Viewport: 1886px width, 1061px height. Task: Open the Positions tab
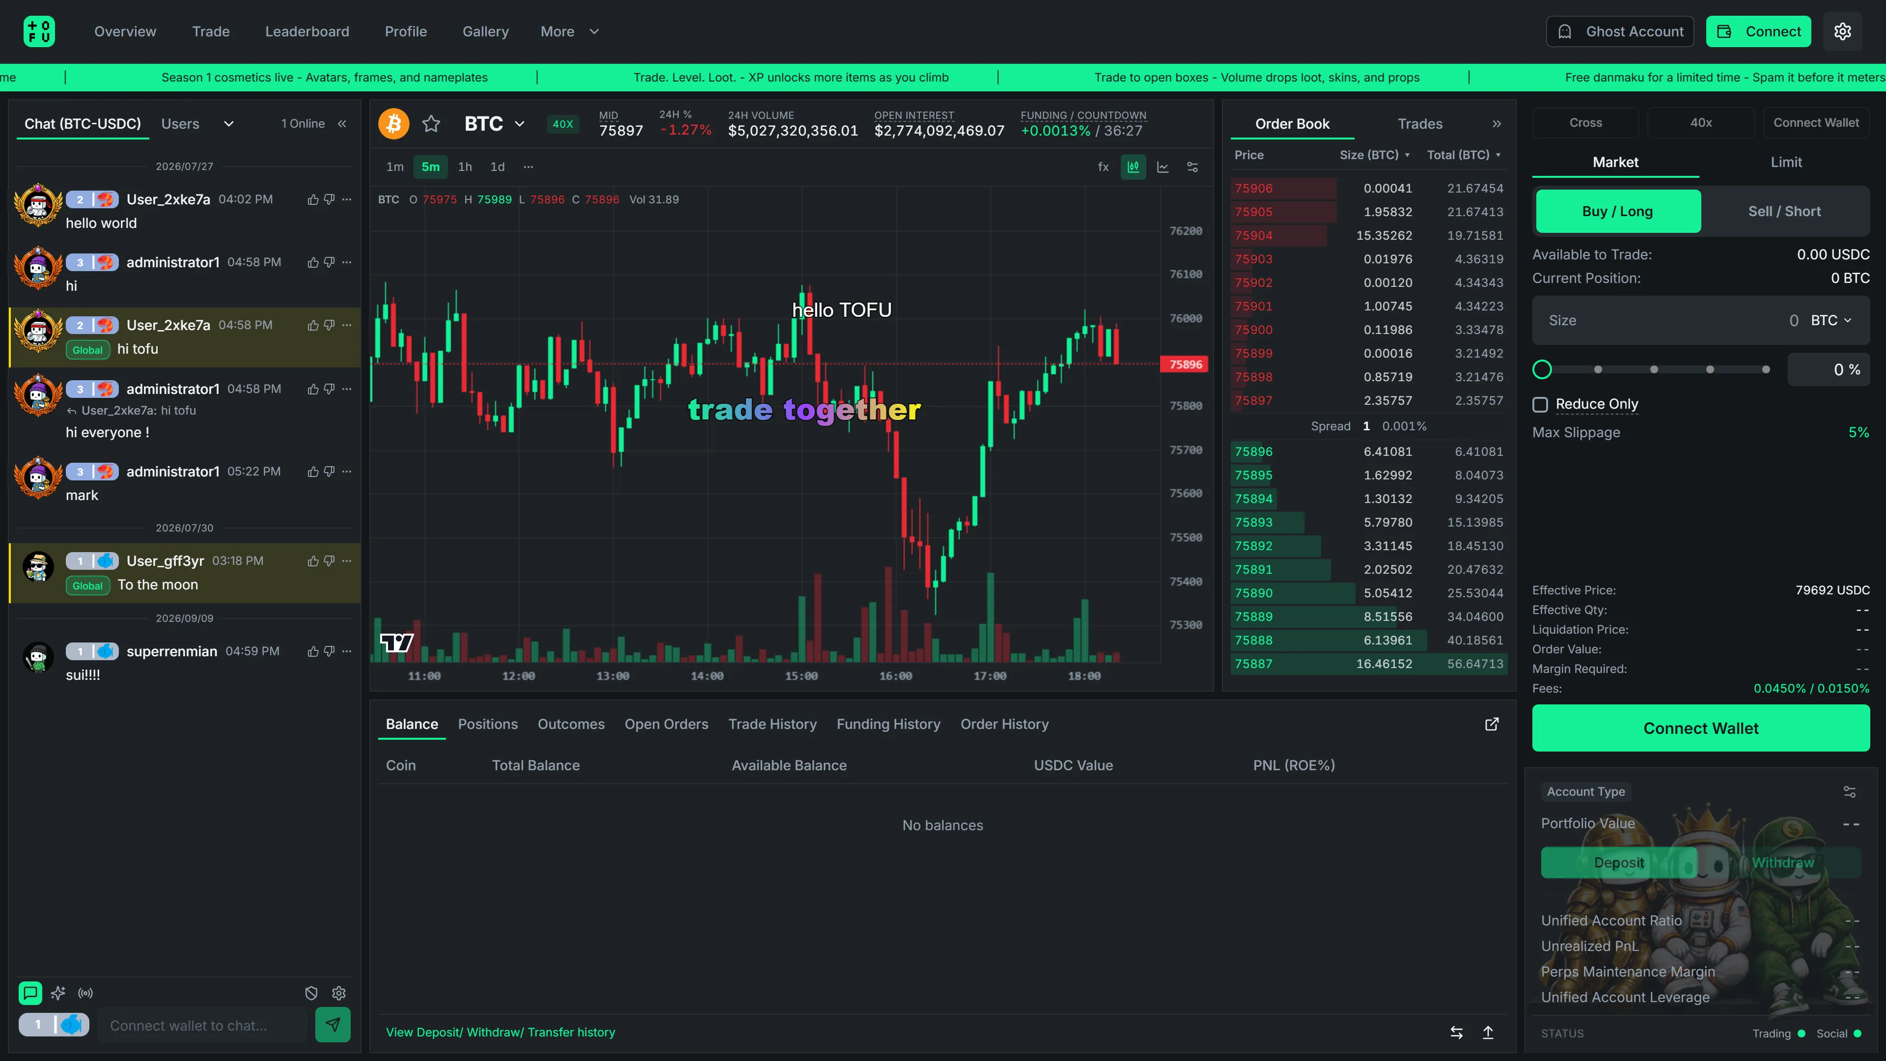point(488,724)
